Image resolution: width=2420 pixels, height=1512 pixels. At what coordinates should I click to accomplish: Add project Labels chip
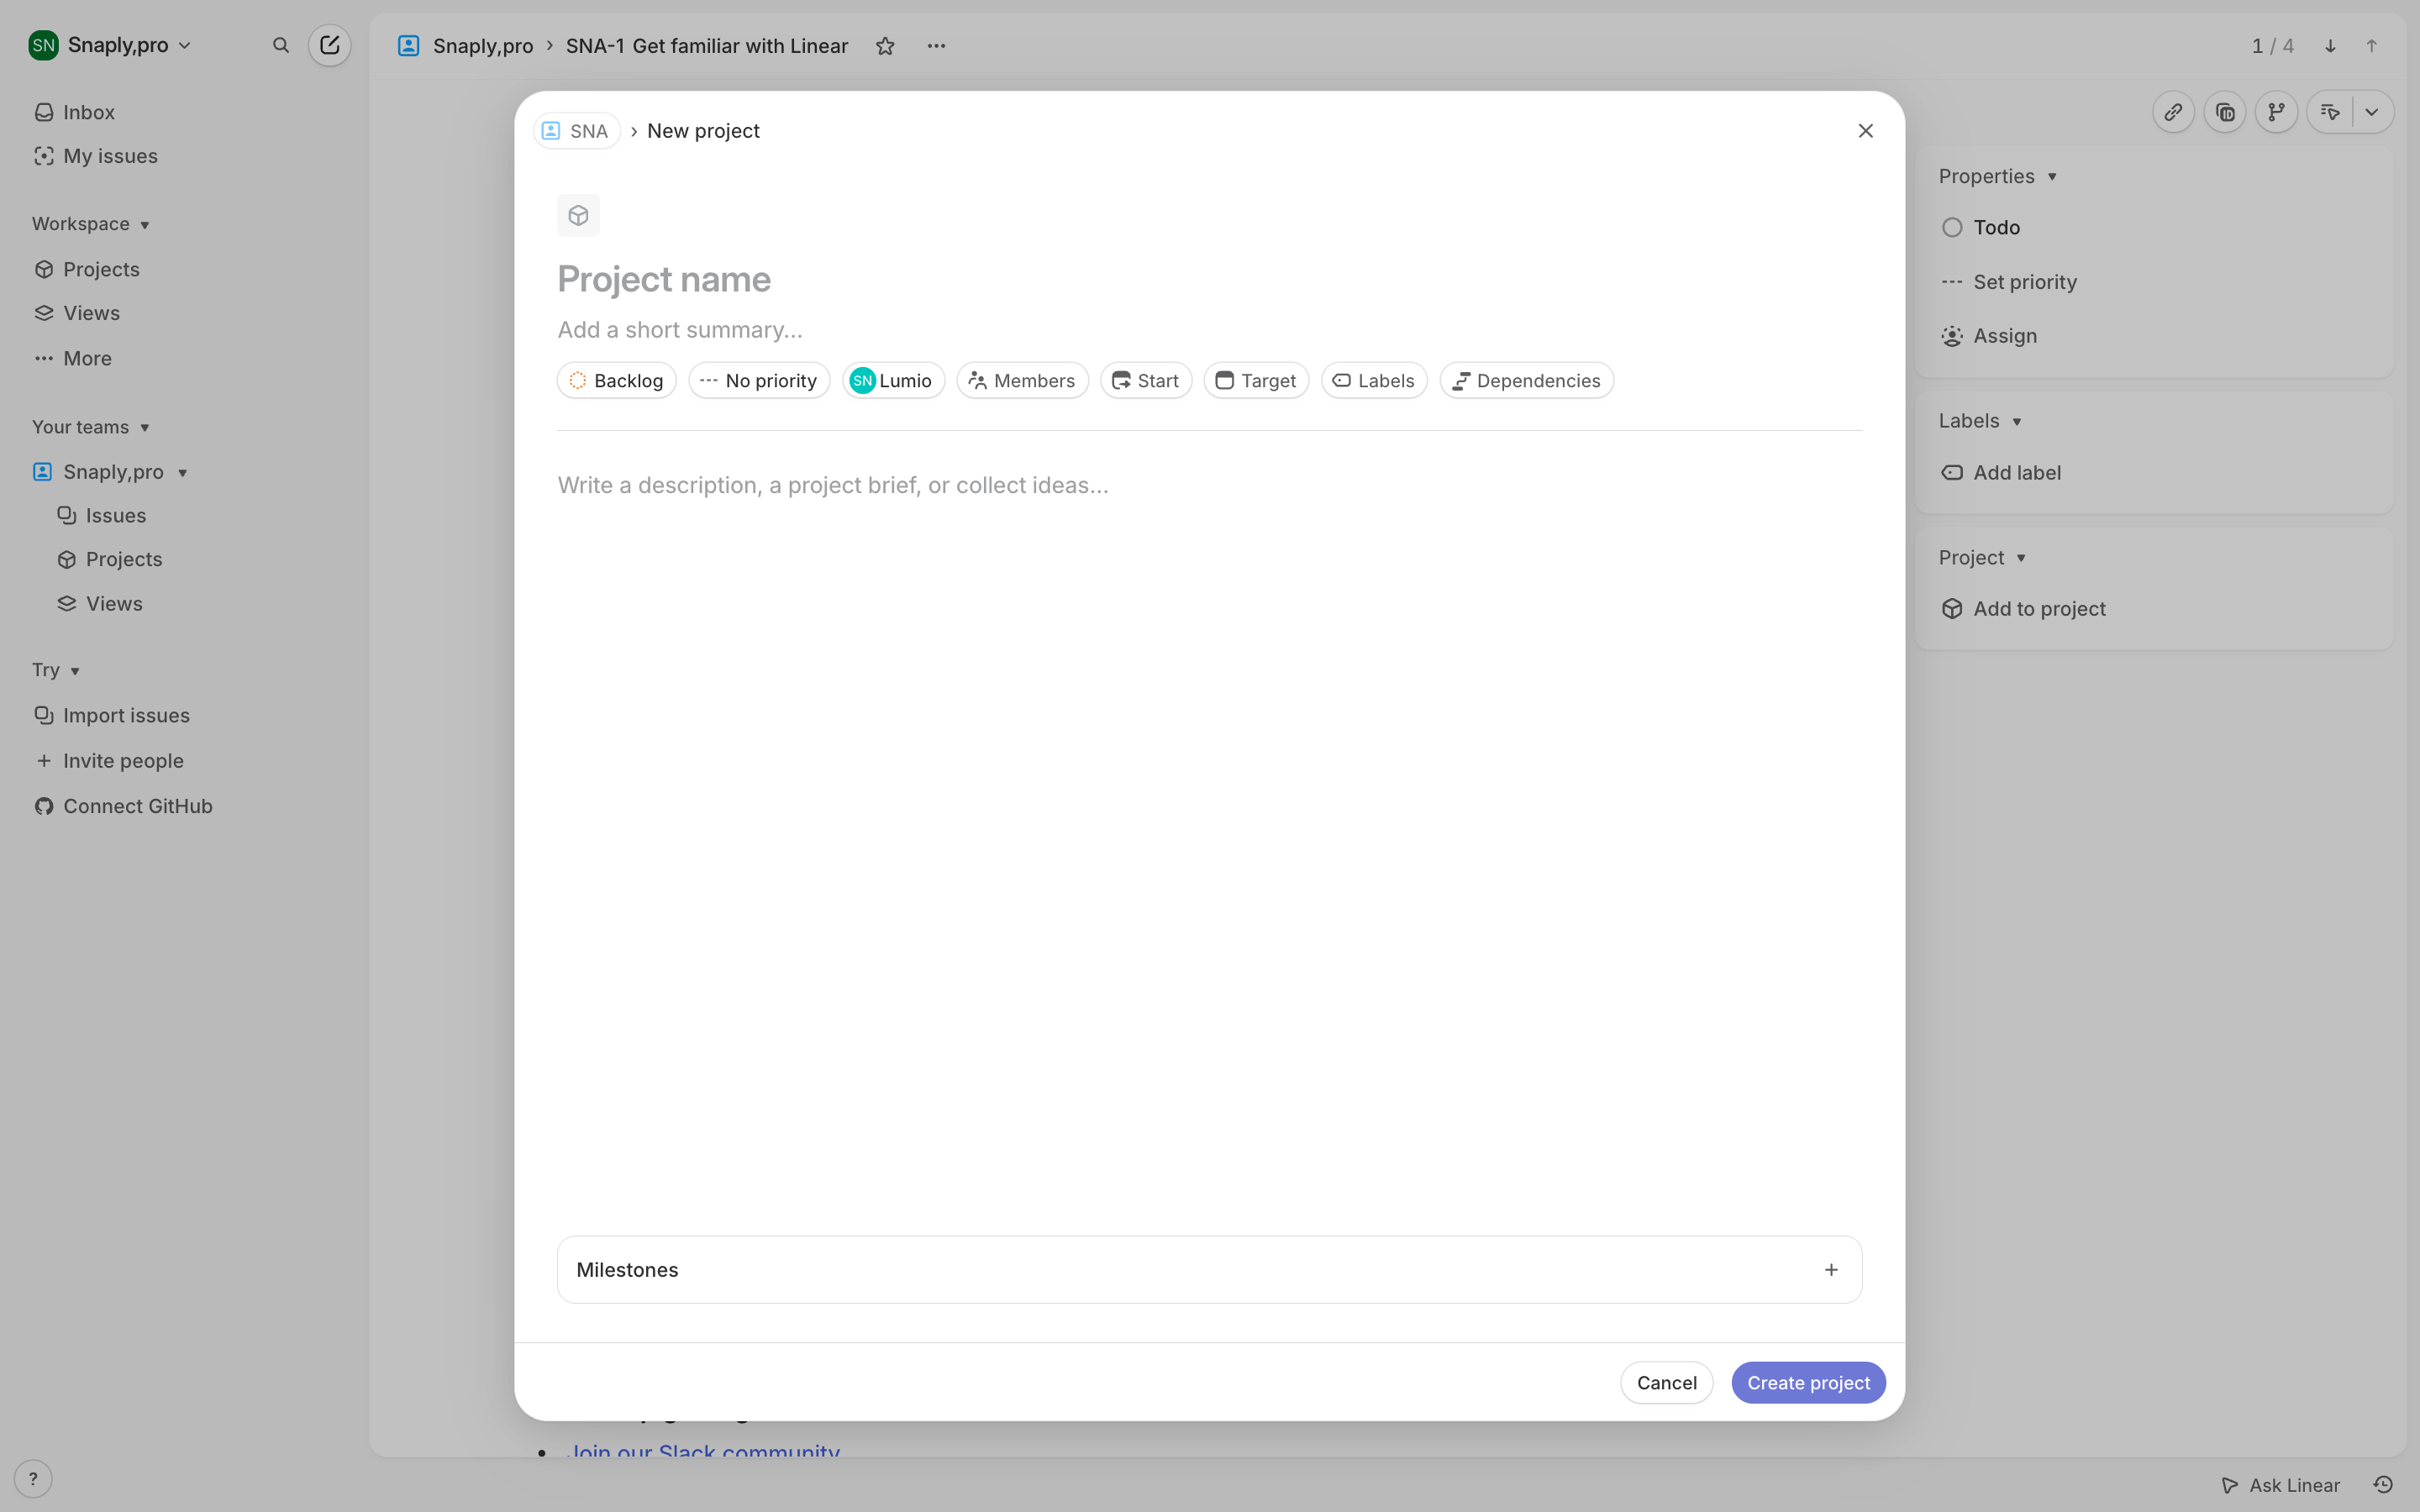(x=1374, y=380)
